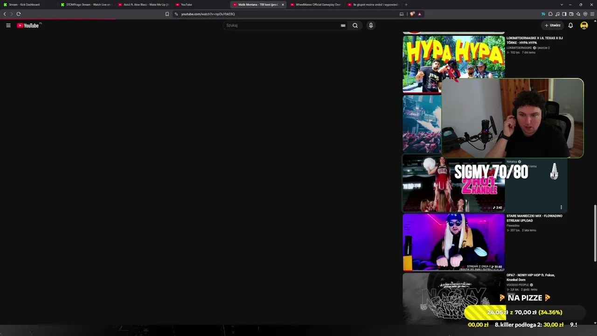Switch to WheelMateo Official Gameplay tab
Screen dimensions: 597x336
click(x=315, y=5)
